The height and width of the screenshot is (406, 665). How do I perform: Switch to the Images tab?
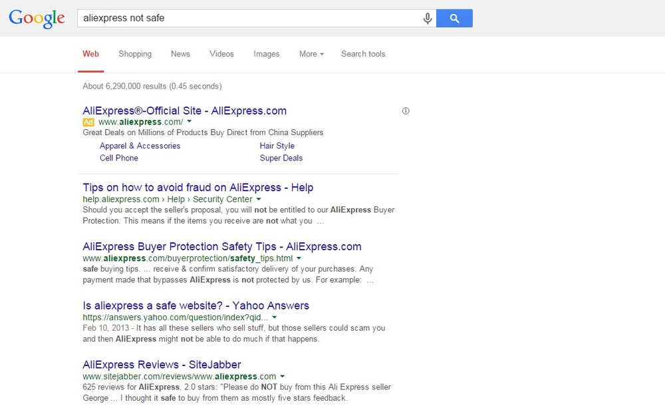click(x=267, y=54)
